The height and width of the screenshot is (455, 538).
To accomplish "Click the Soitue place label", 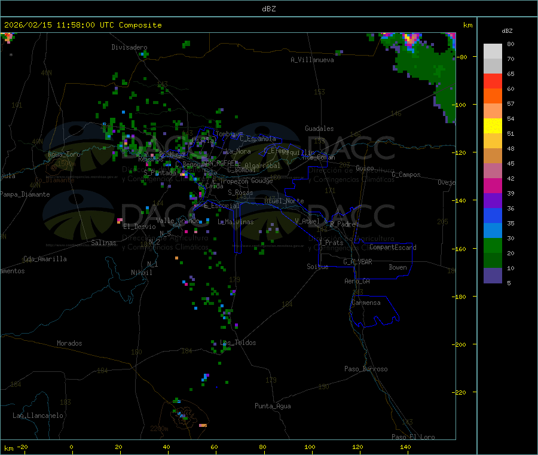I will pos(317,267).
